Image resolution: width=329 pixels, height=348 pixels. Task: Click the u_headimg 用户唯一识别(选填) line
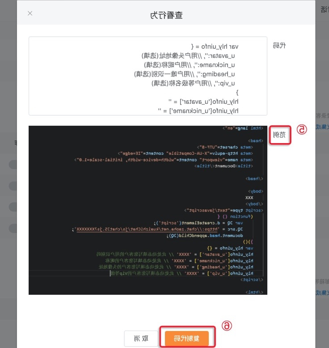pos(184,74)
